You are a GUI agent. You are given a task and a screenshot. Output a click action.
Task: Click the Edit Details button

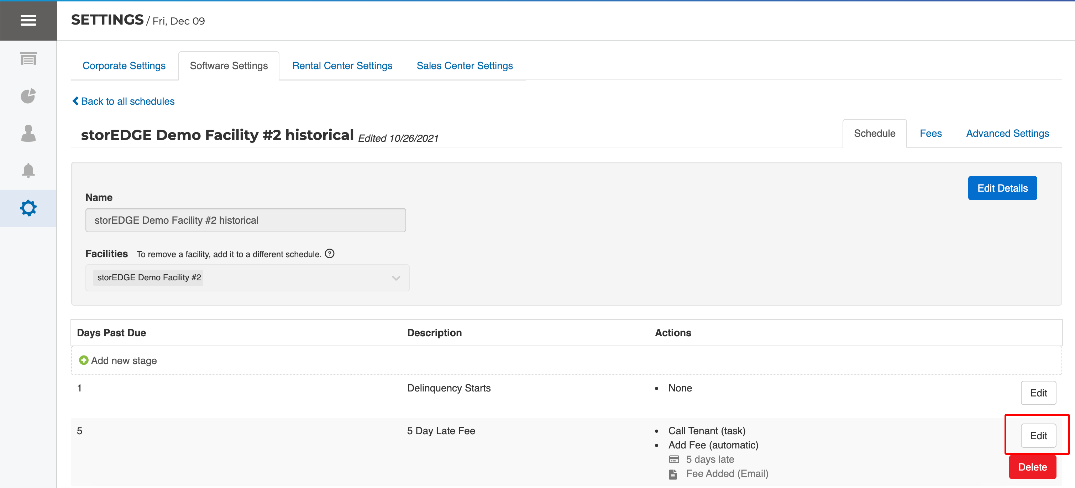click(x=1002, y=188)
